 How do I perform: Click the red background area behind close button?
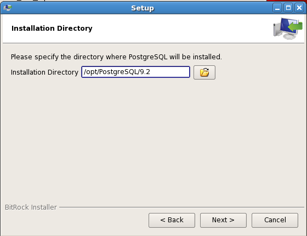pos(287,1)
